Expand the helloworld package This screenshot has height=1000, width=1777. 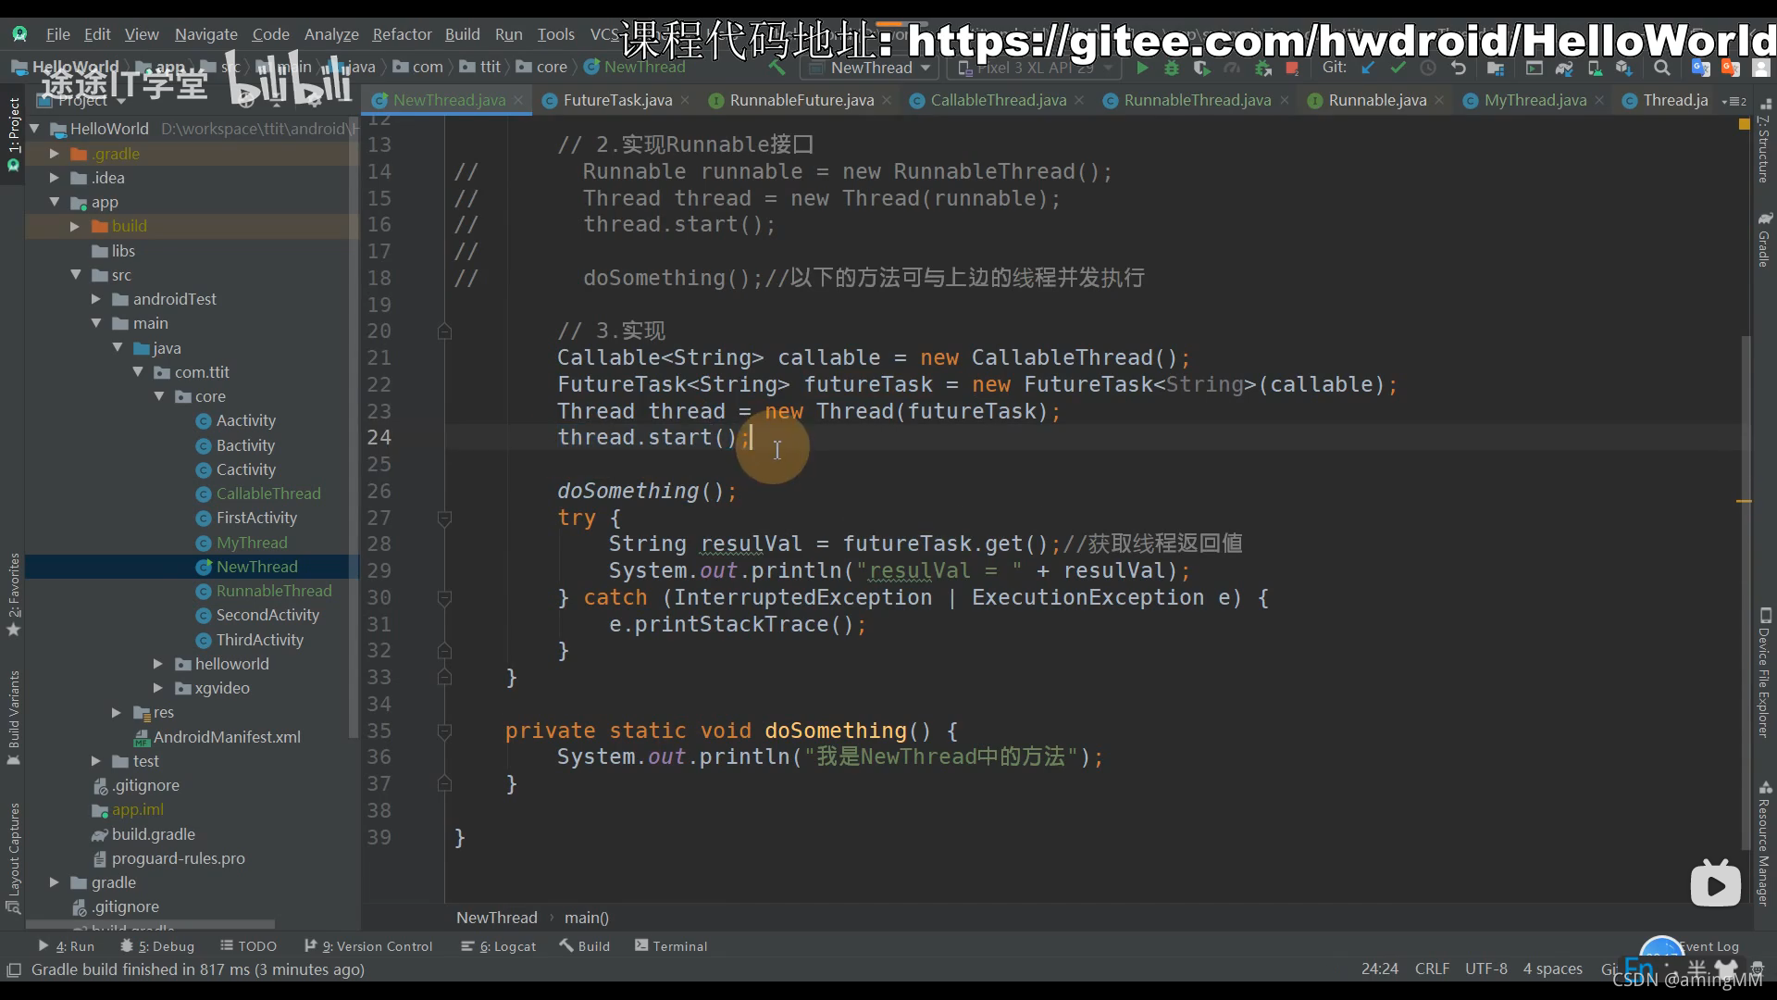pyautogui.click(x=158, y=664)
